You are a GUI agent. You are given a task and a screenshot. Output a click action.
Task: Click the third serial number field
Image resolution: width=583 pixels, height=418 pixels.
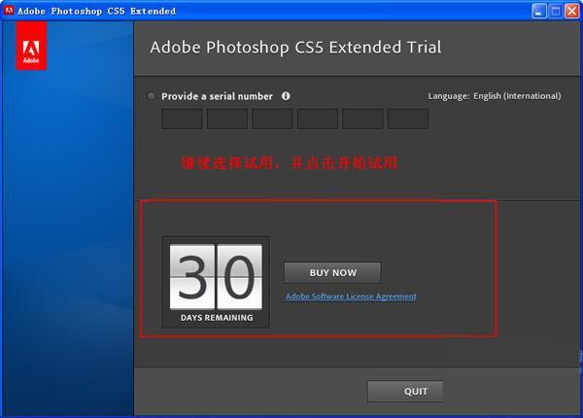[x=272, y=119]
